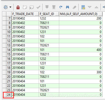Click seat ID 708211 in row 8
This screenshot has width=105, height=100.
click(44, 23)
